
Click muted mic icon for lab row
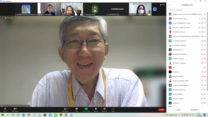point(205,68)
